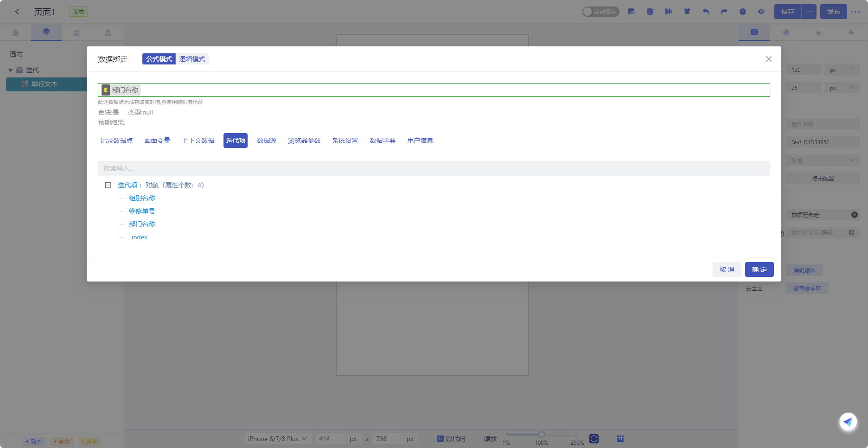
Task: Select 维修单号 in the tree
Action: click(142, 211)
